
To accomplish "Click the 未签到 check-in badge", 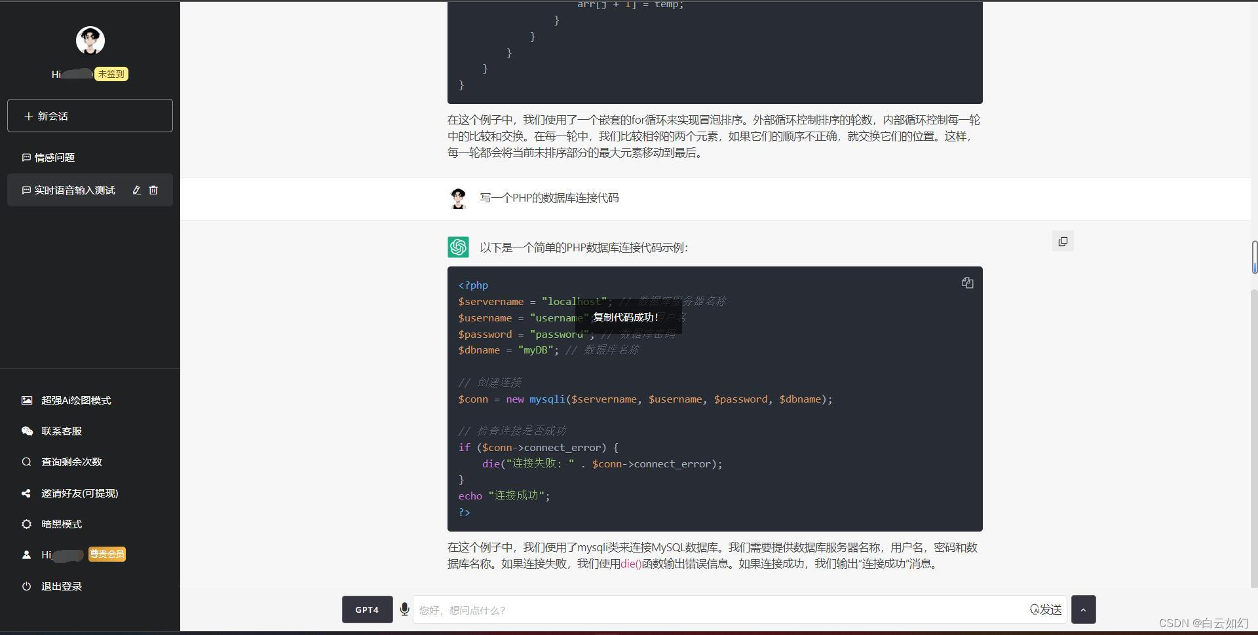I will coord(110,74).
